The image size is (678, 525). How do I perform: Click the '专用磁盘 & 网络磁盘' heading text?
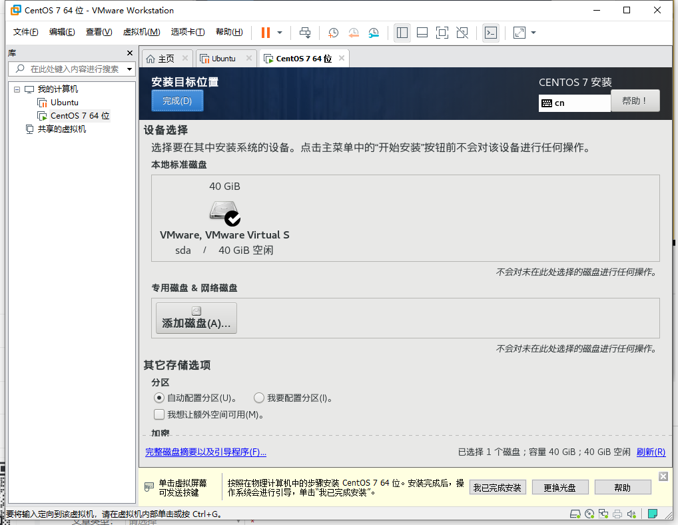[x=194, y=288]
